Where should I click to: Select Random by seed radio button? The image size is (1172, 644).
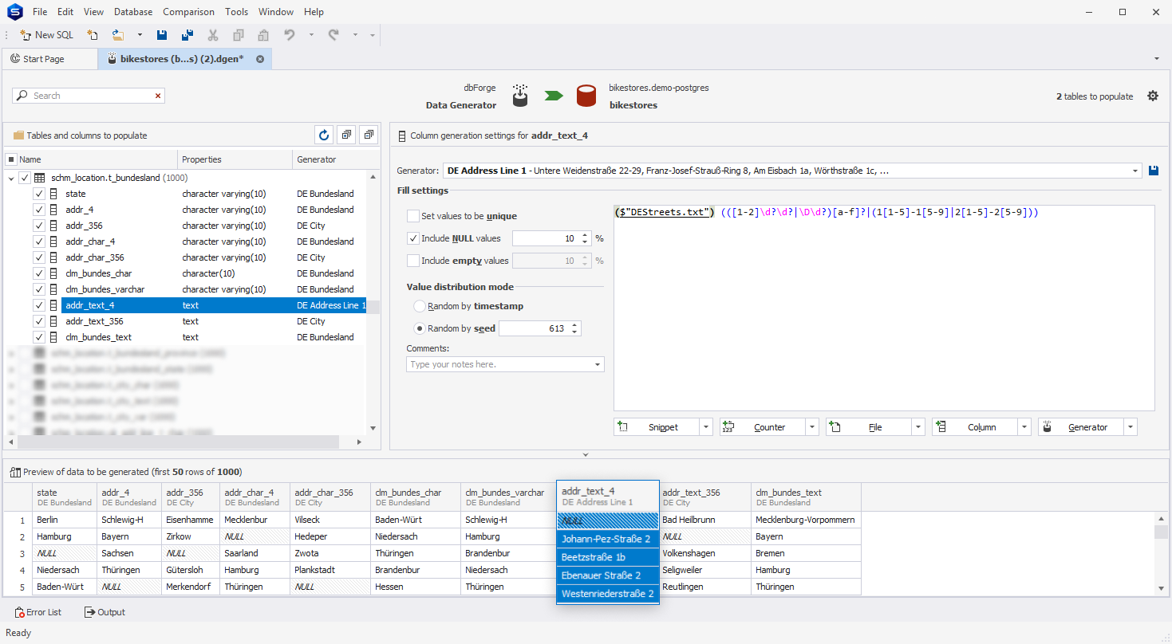419,328
